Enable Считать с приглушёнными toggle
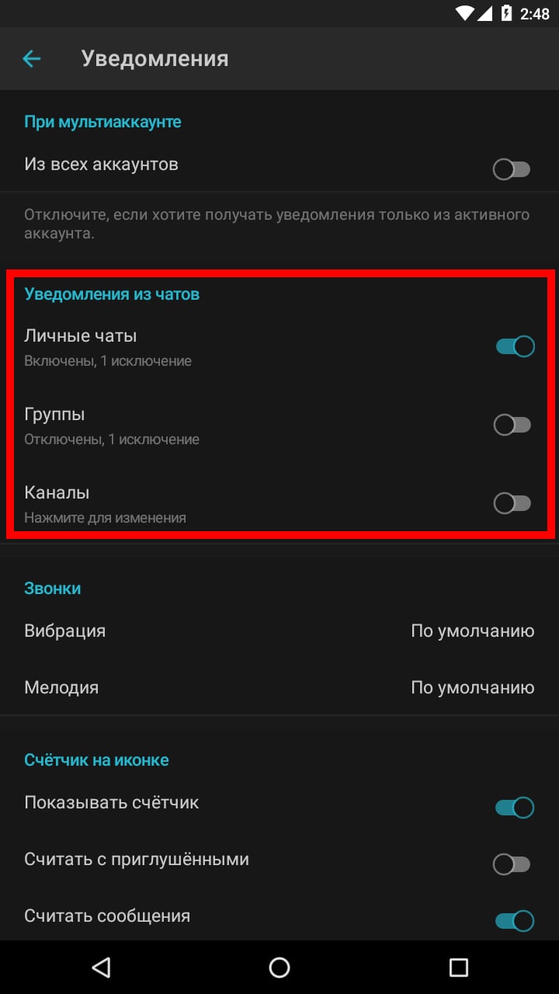Screen dimensions: 559x994 click(512, 864)
